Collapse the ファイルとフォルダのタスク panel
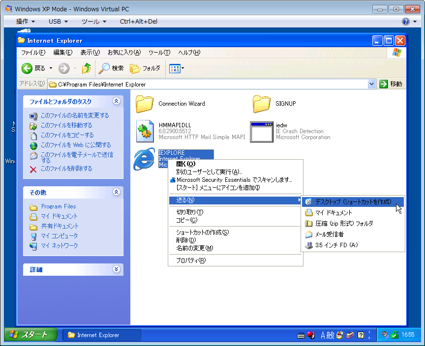Image resolution: width=425 pixels, height=346 pixels. 116,101
